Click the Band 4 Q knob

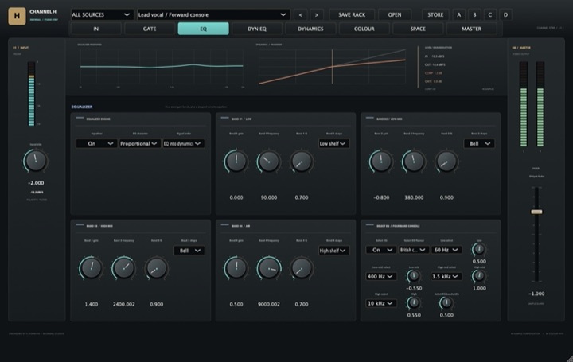302,268
